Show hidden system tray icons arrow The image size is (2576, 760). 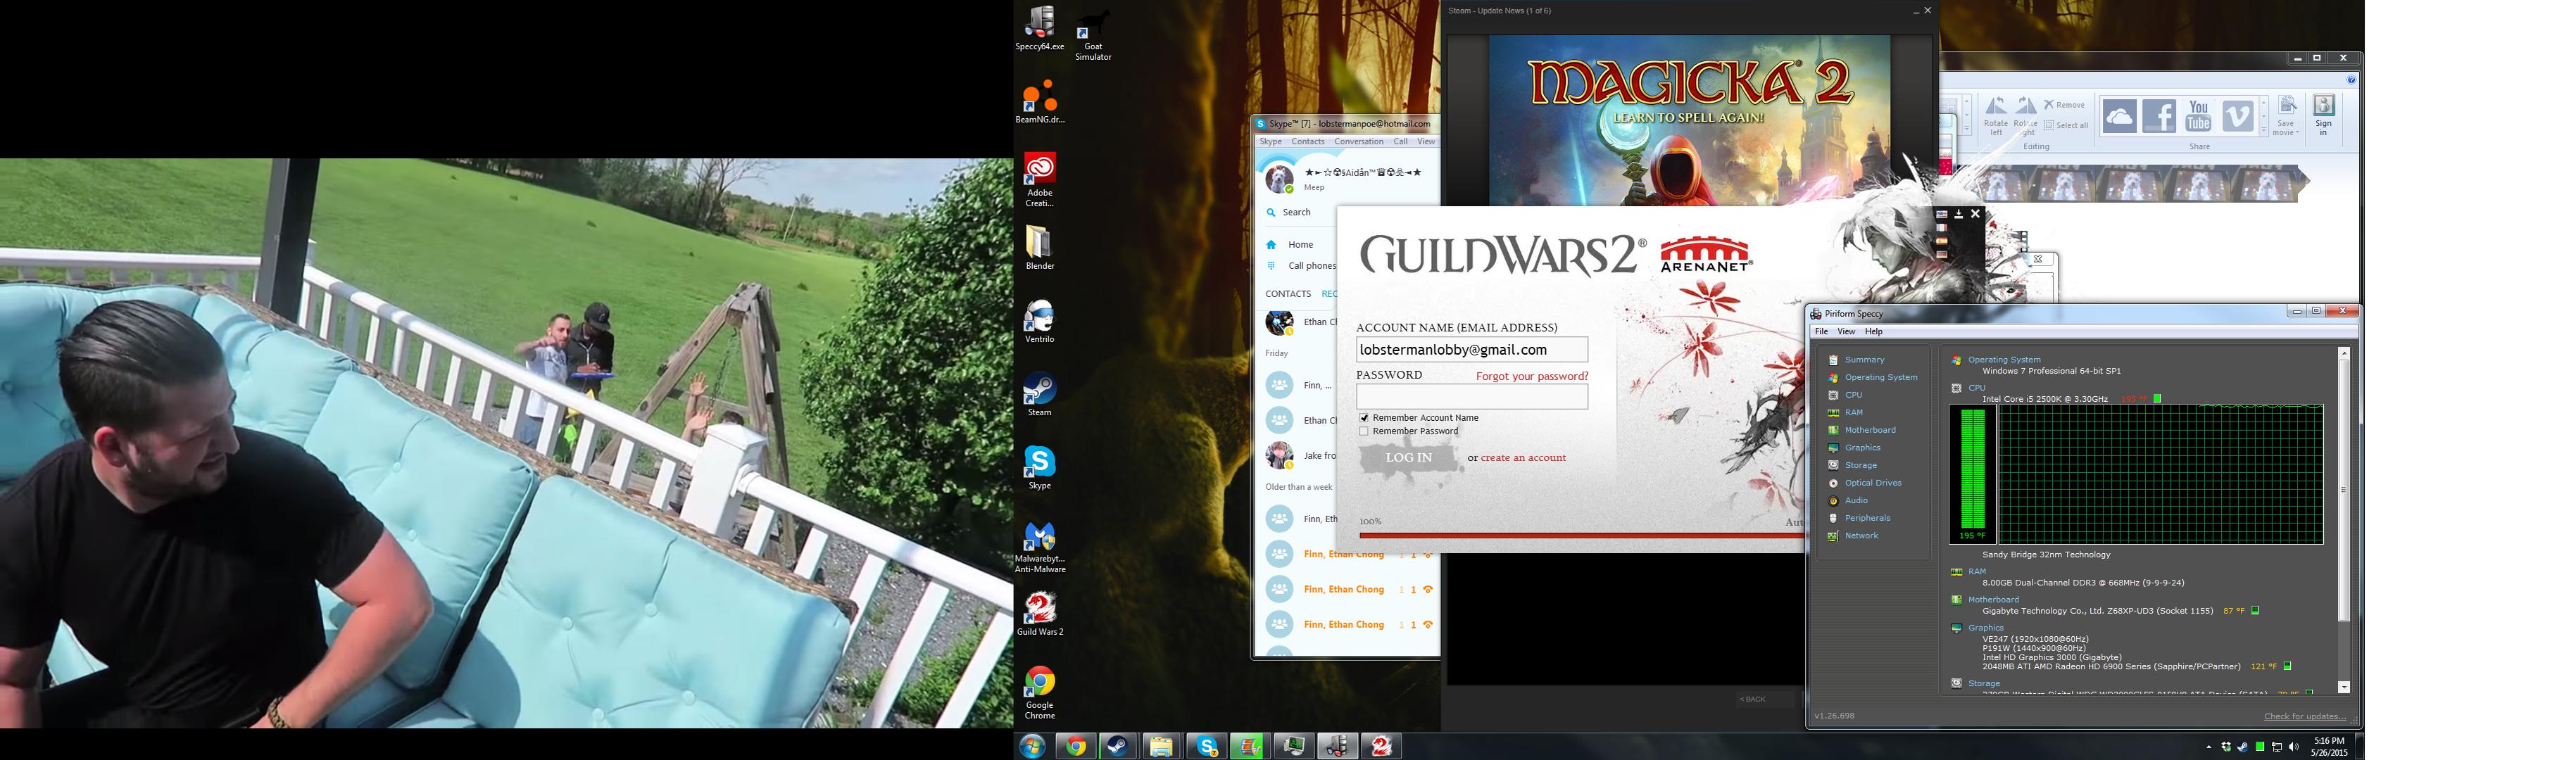(2209, 747)
